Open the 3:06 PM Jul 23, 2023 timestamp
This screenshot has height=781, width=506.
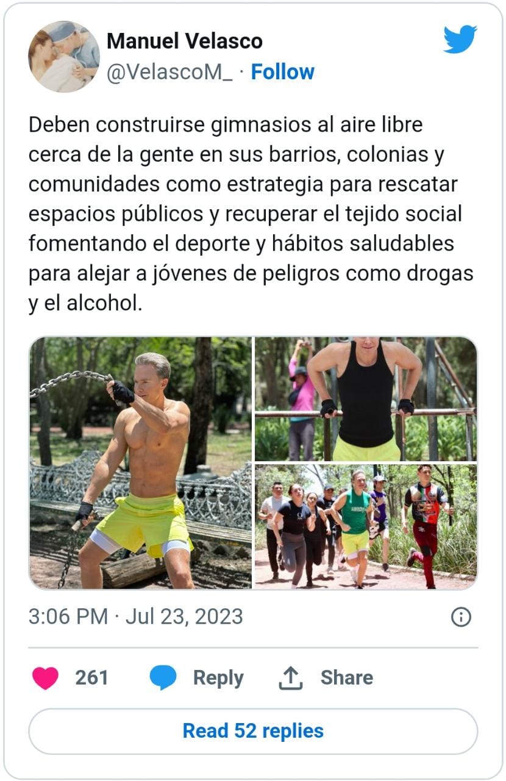(x=135, y=616)
